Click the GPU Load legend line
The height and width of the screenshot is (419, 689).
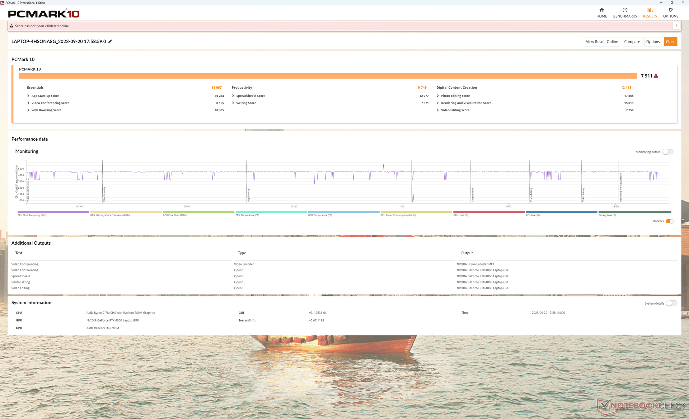coord(489,212)
